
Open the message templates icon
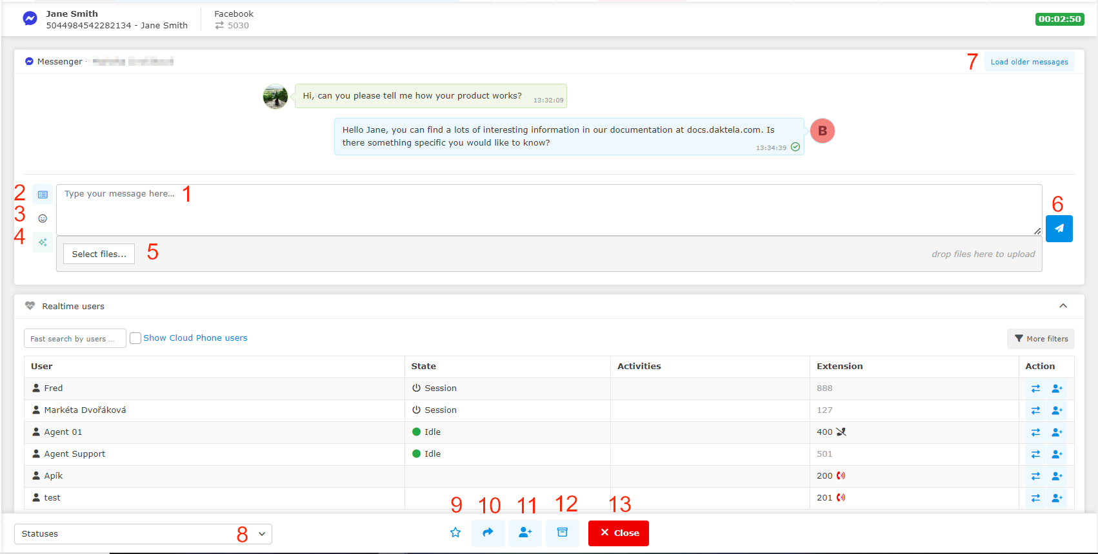pyautogui.click(x=43, y=195)
